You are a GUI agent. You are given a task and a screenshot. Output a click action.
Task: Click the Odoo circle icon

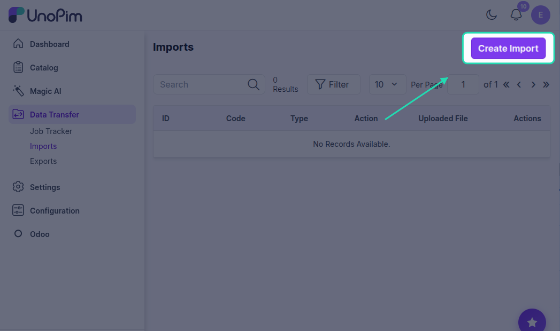[18, 234]
